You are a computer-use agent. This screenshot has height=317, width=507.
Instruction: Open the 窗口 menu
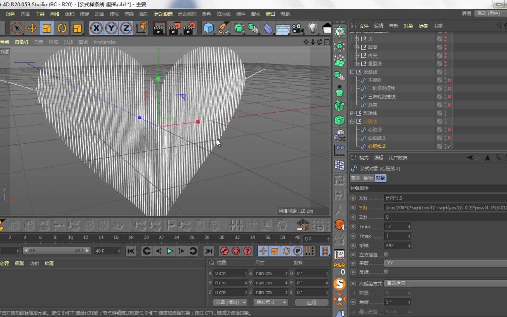pos(270,14)
